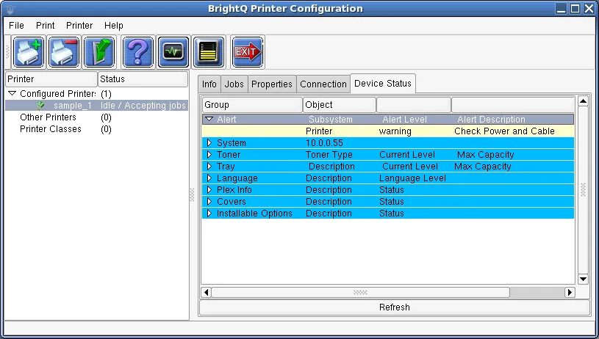The height and width of the screenshot is (339, 599).
Task: Click the yellow-lined job list icon
Action: click(208, 52)
